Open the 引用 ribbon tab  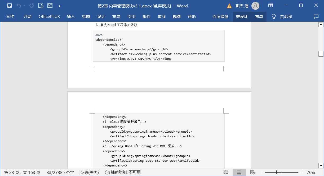[131, 16]
